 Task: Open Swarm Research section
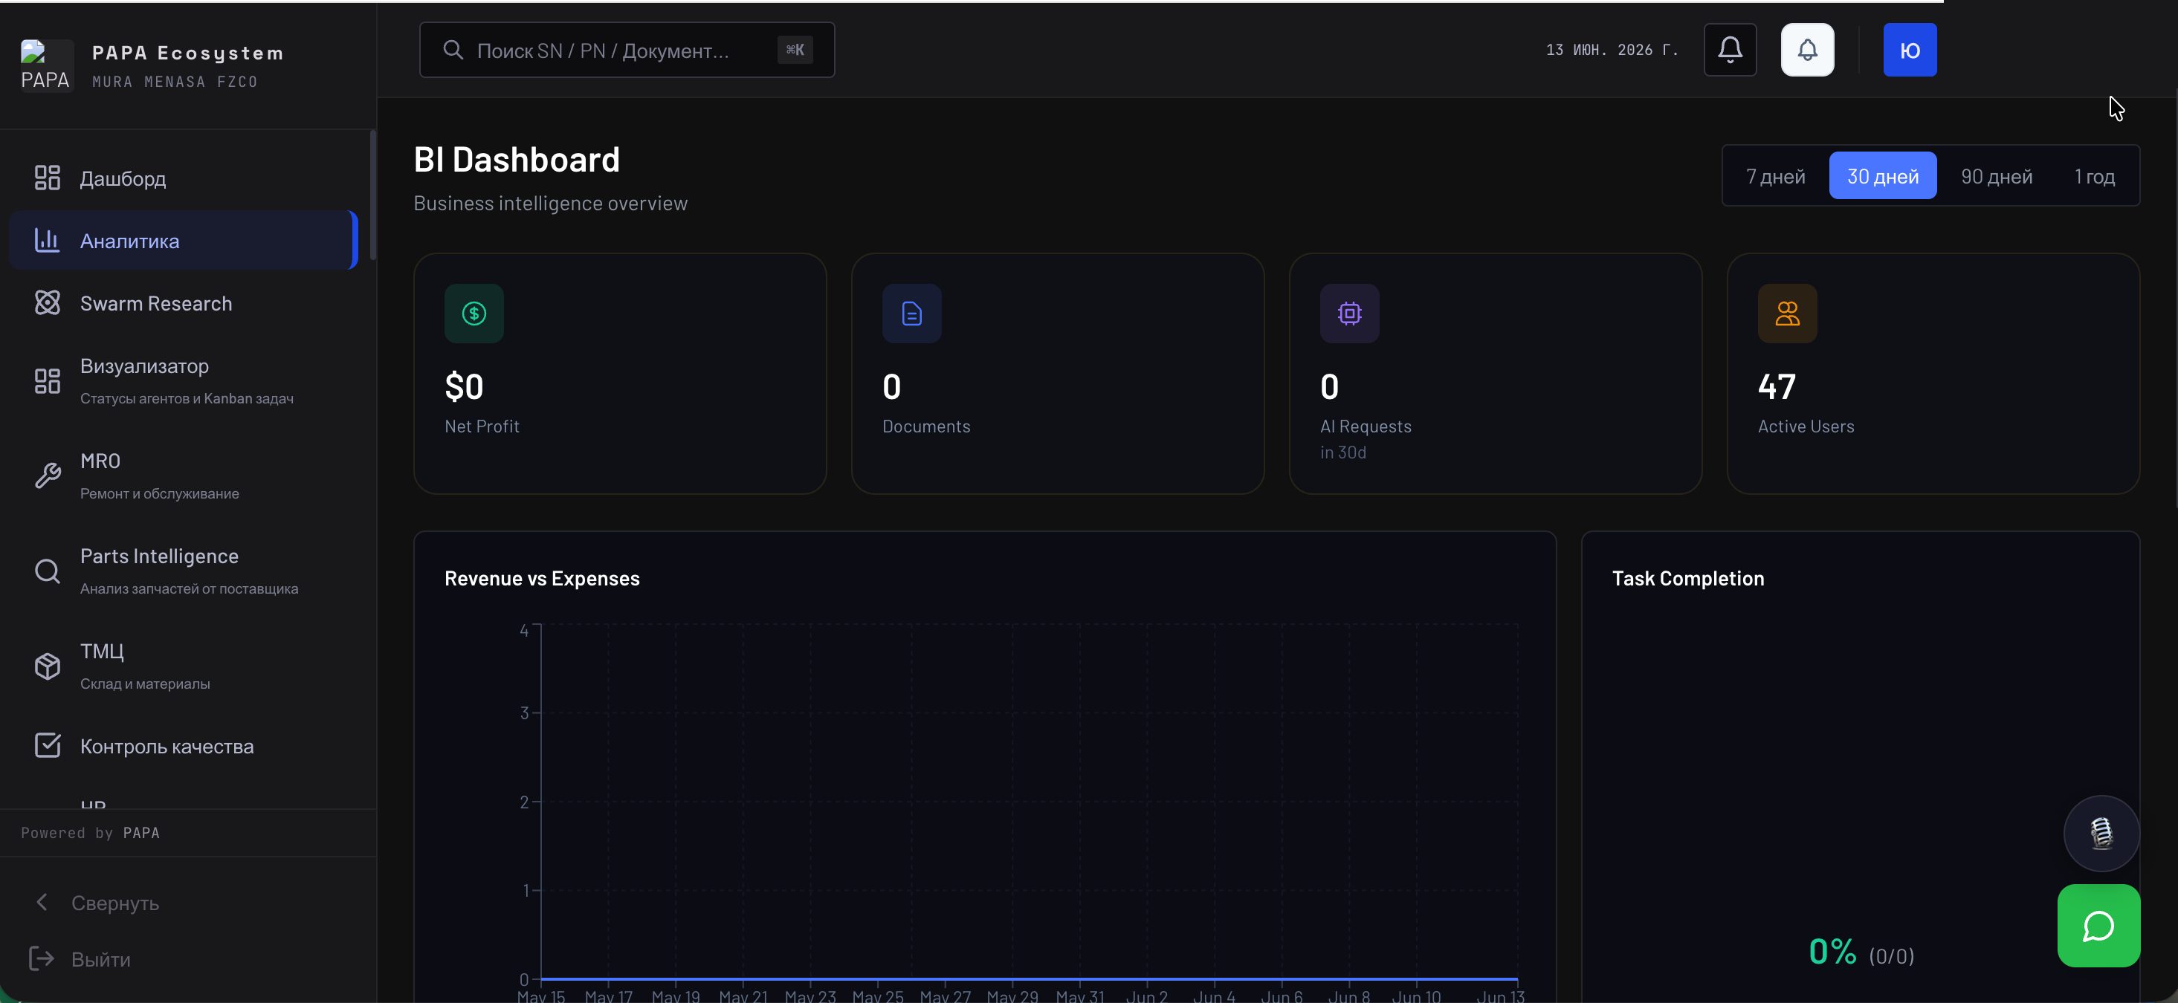click(x=184, y=303)
